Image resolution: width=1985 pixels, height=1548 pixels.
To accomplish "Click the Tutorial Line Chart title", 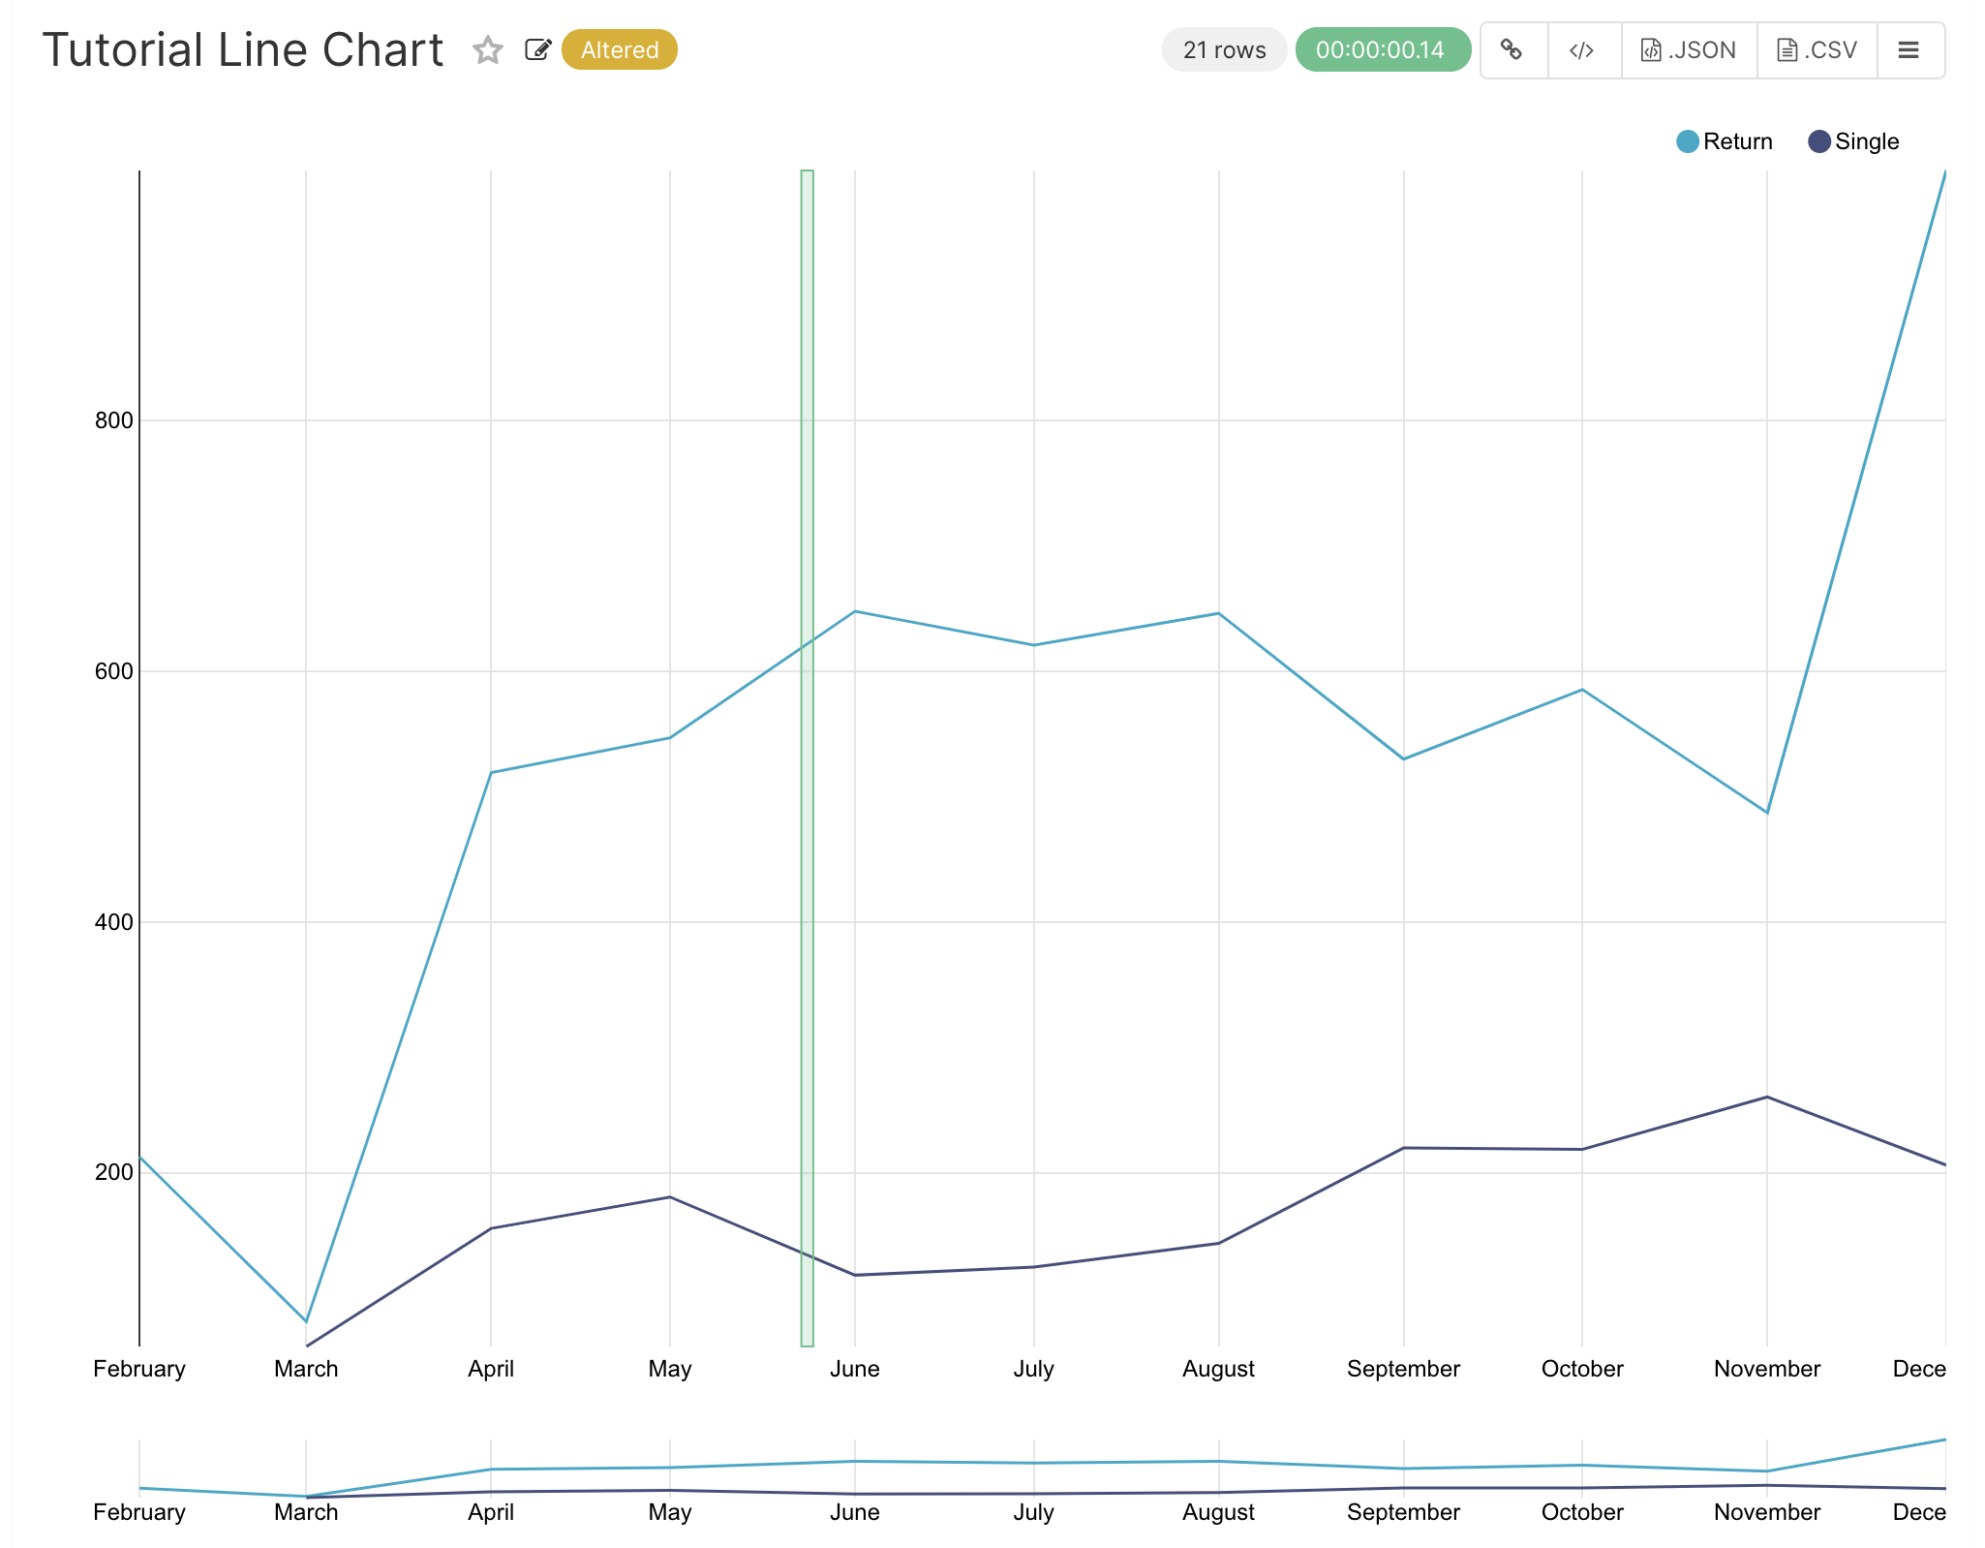I will (x=243, y=49).
